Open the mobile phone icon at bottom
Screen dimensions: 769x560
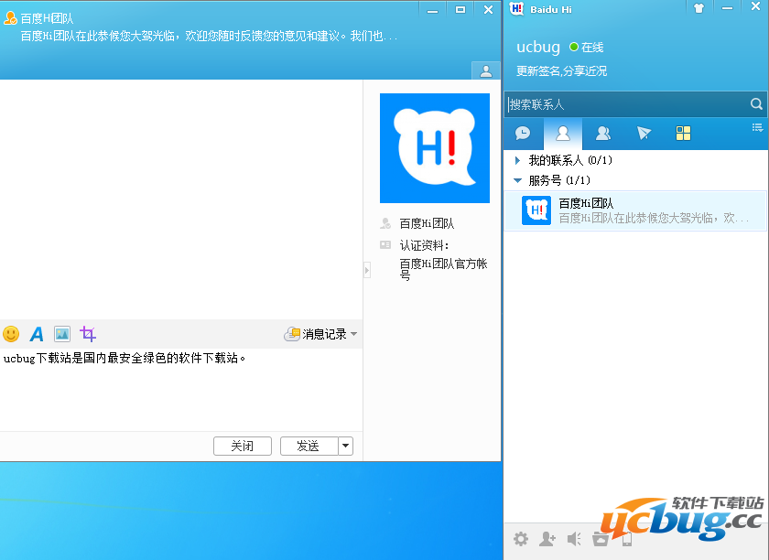coord(626,539)
